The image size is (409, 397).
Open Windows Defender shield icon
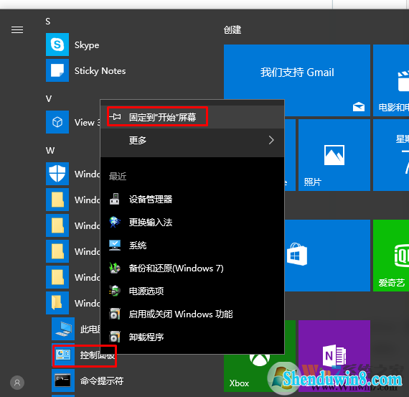(x=57, y=174)
